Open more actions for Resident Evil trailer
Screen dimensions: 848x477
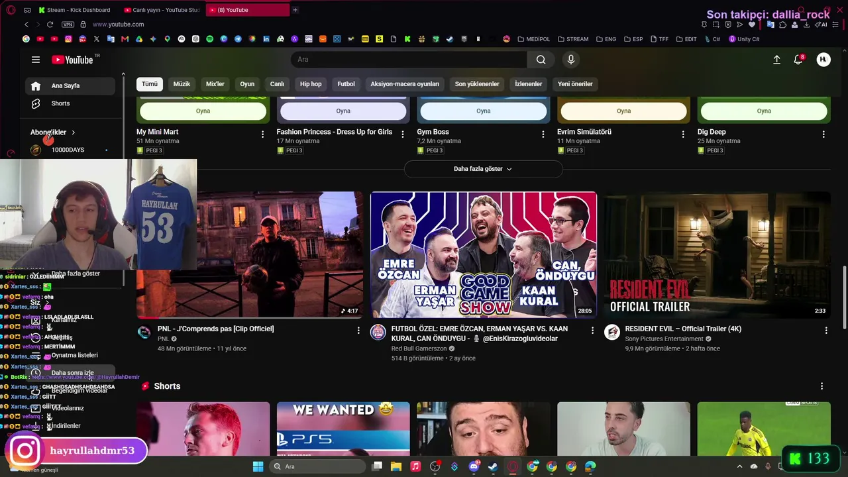tap(826, 330)
